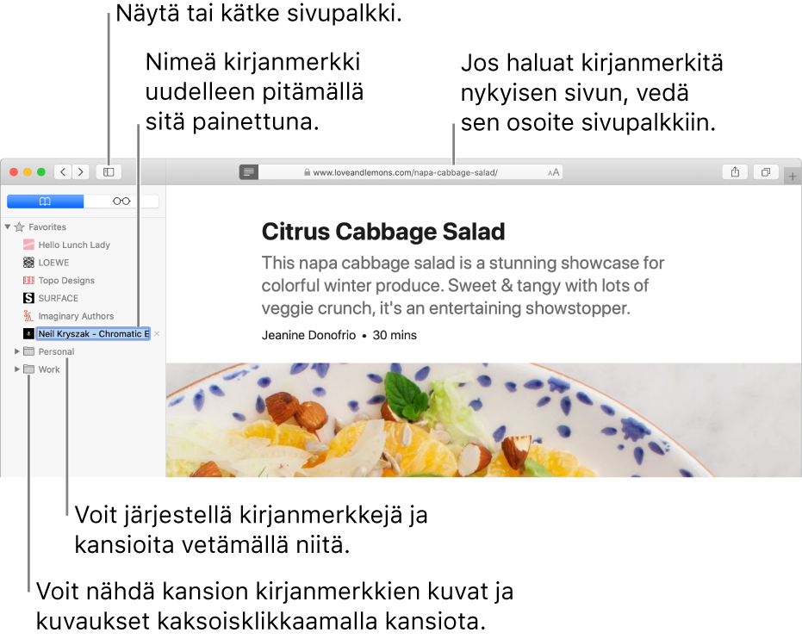Close the window with red button
Screen dimensions: 802x639
(14, 172)
